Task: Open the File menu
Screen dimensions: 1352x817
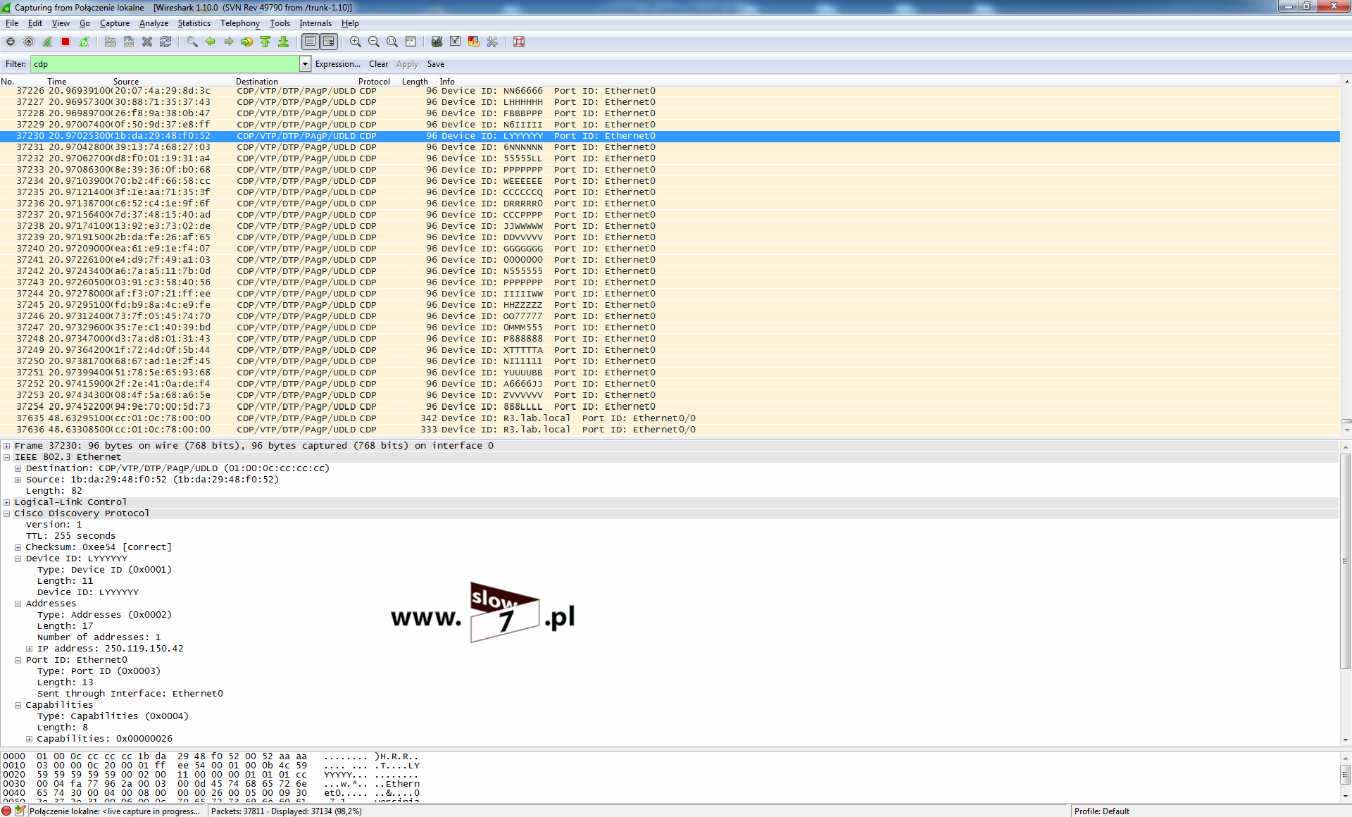Action: tap(12, 23)
